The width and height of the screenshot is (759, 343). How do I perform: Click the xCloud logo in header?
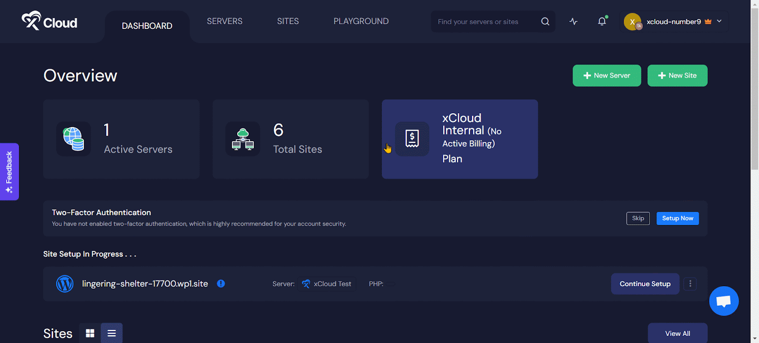click(49, 21)
